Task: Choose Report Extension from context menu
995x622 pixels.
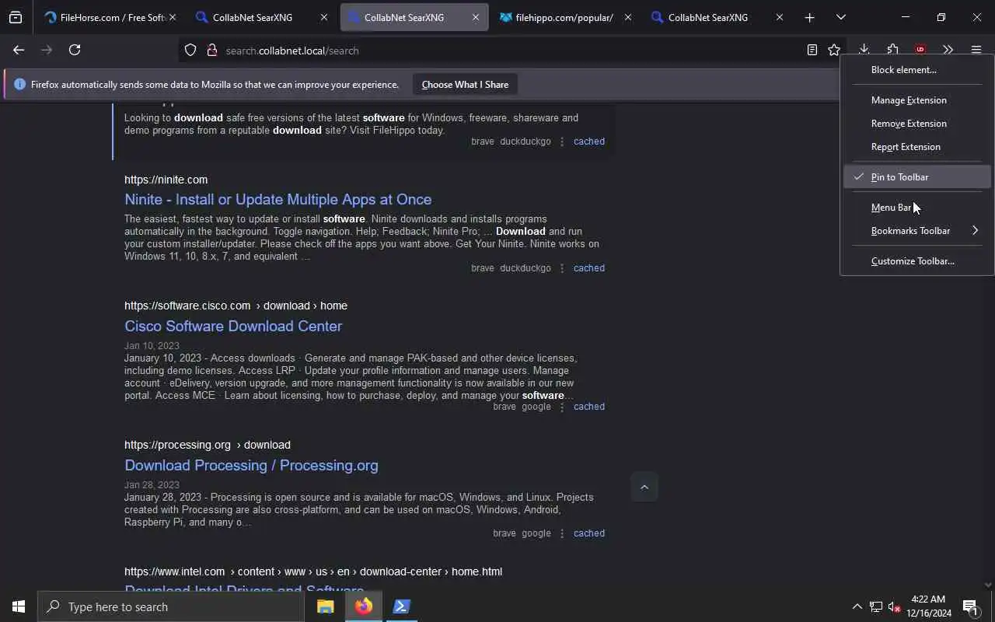Action: [x=917, y=147]
